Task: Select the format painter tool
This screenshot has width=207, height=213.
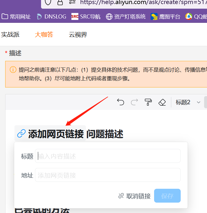Action: 148,102
